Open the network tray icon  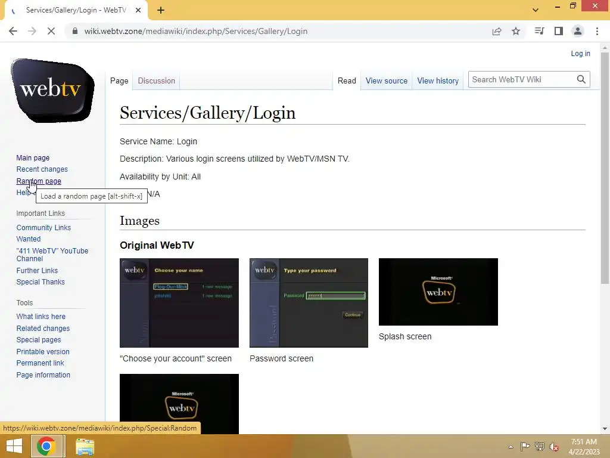tap(540, 446)
